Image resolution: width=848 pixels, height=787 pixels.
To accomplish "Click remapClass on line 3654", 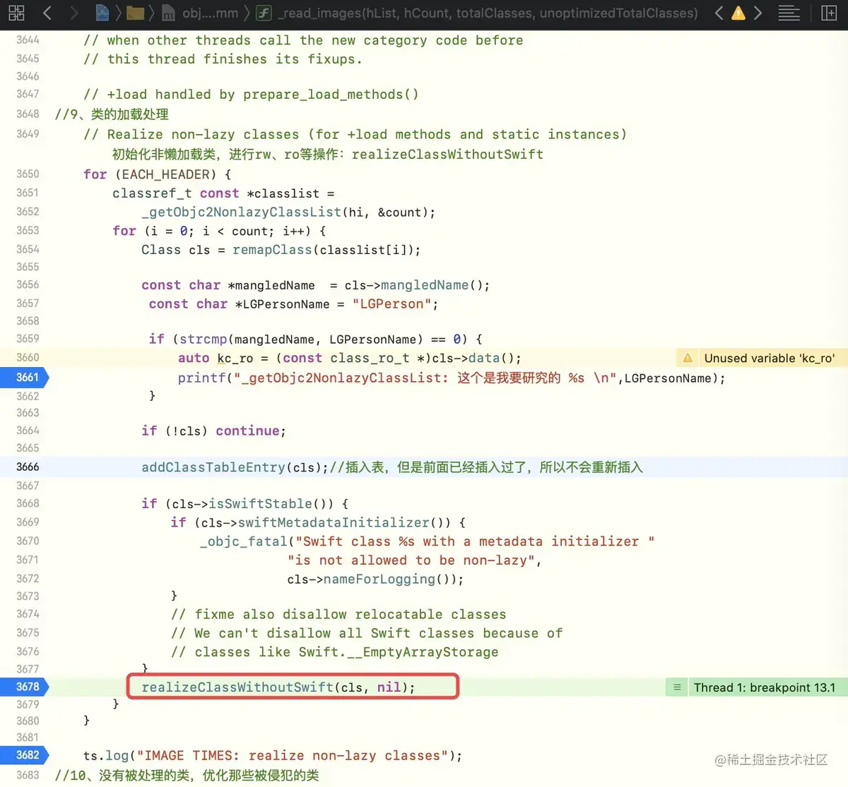I will 272,250.
